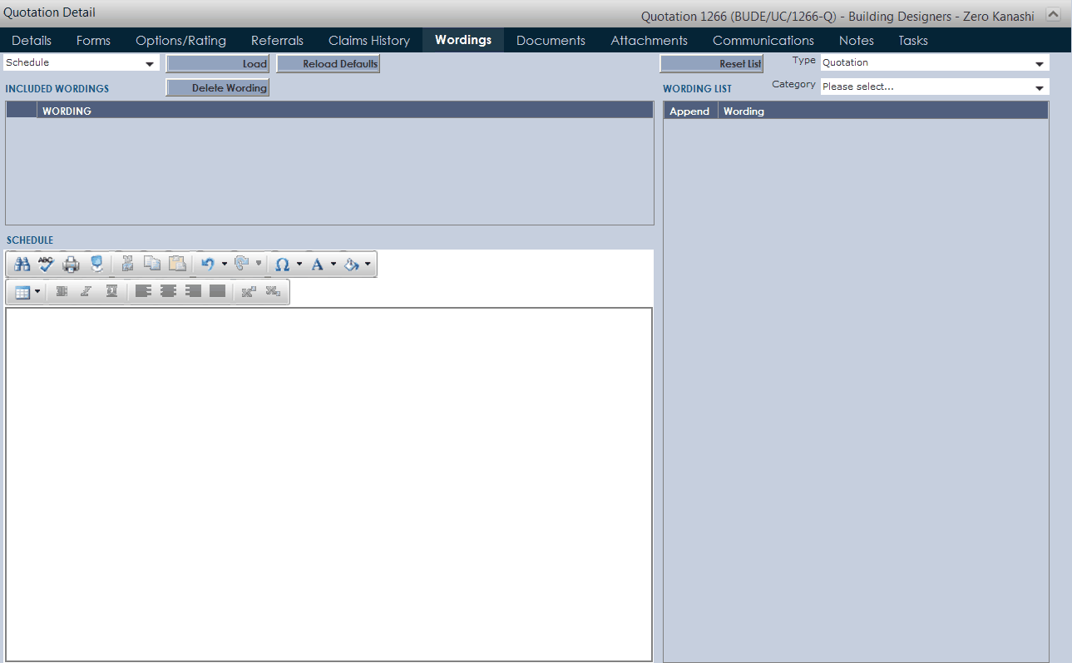Click the Print icon in editor toolbar

[x=72, y=265]
